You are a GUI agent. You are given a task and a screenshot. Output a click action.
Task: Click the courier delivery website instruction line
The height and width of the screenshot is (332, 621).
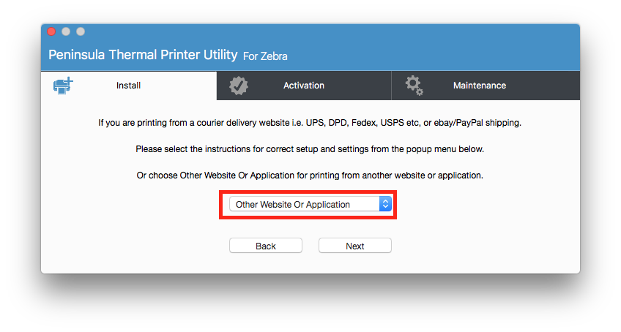310,123
